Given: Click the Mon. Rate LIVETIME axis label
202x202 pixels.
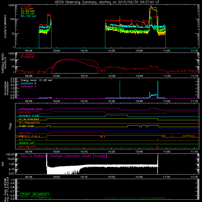Looking at the screenshot, I should (x=7, y=190).
